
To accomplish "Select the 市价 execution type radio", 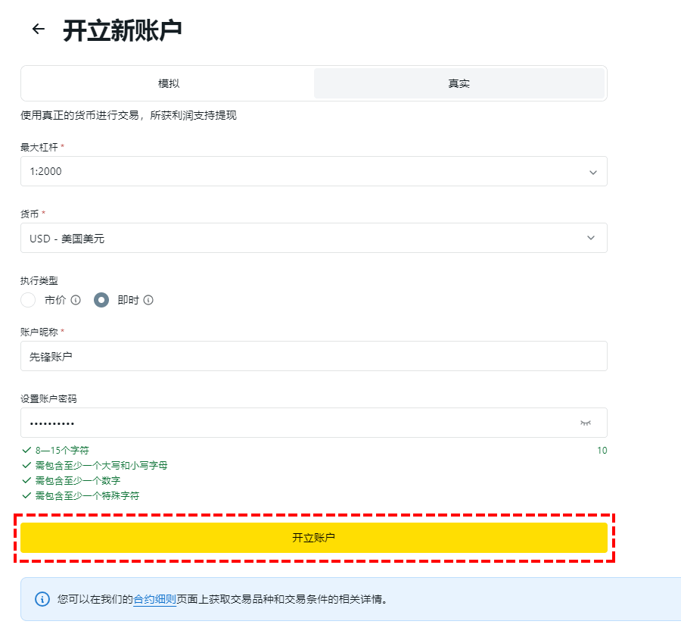I will point(28,300).
